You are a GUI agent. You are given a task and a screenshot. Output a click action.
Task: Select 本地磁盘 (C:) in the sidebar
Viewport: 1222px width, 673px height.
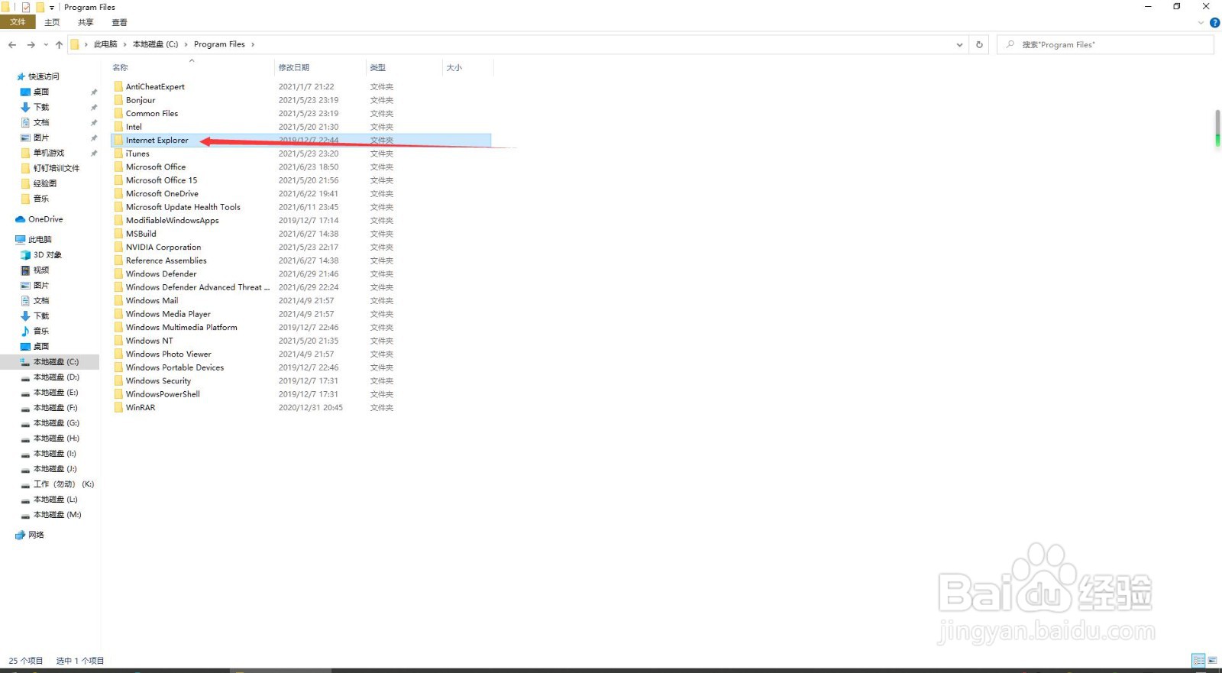coord(56,361)
